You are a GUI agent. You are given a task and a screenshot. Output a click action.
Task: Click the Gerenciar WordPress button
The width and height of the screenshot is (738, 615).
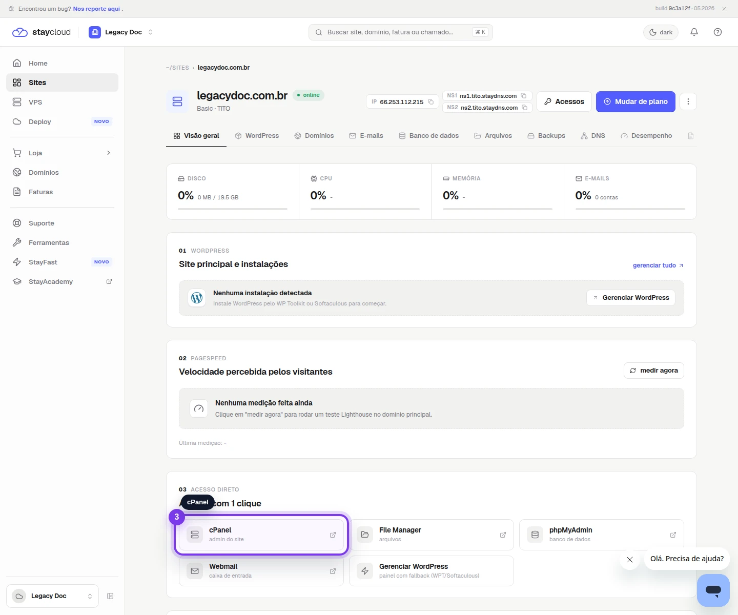(631, 298)
